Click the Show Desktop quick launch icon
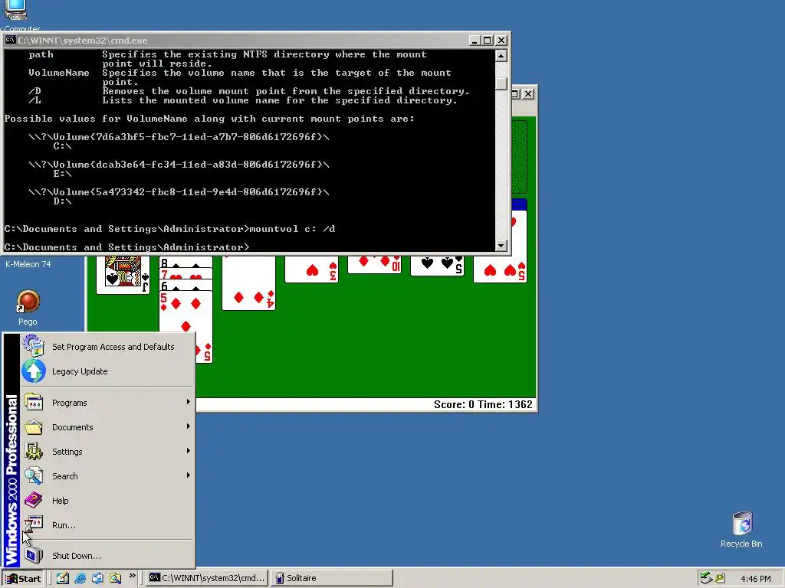Image resolution: width=785 pixels, height=588 pixels. click(x=63, y=578)
